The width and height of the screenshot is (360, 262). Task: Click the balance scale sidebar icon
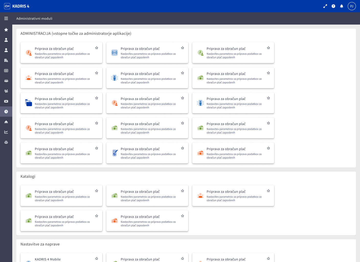coord(6,142)
